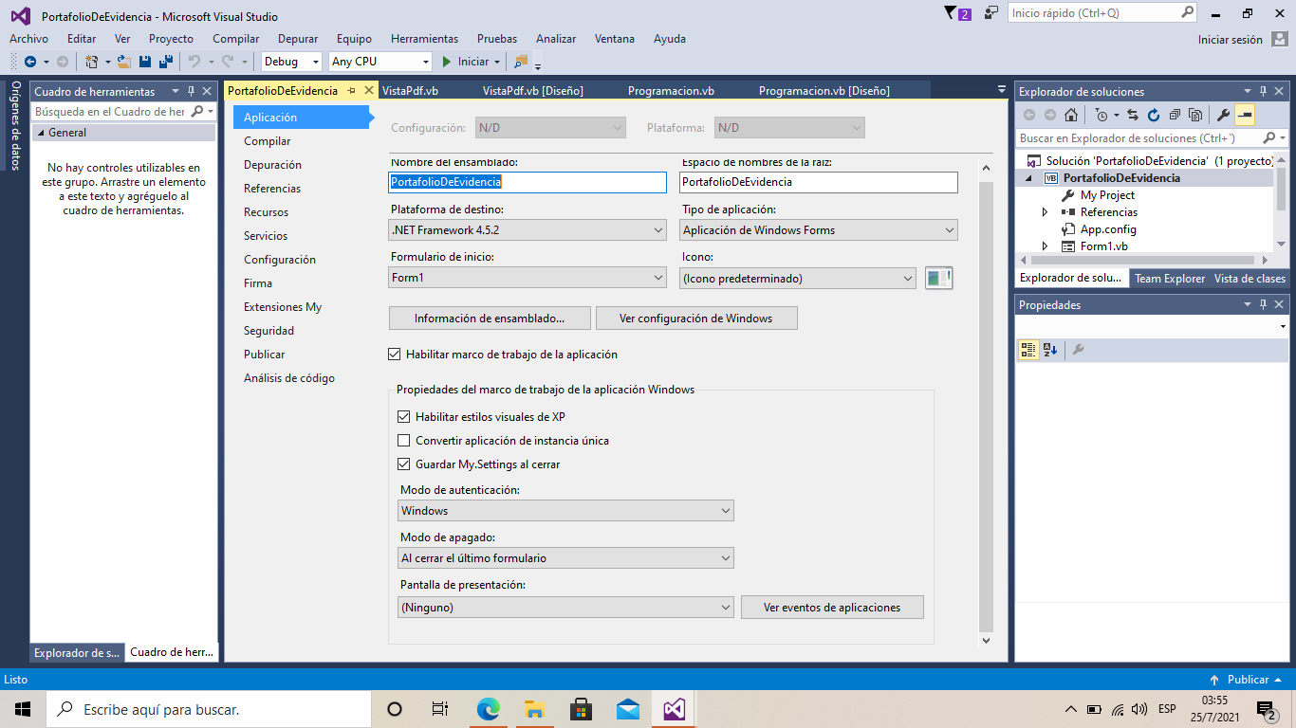Viewport: 1296px width, 728px height.
Task: Open the Modo de apagado dropdown
Action: tap(566, 558)
